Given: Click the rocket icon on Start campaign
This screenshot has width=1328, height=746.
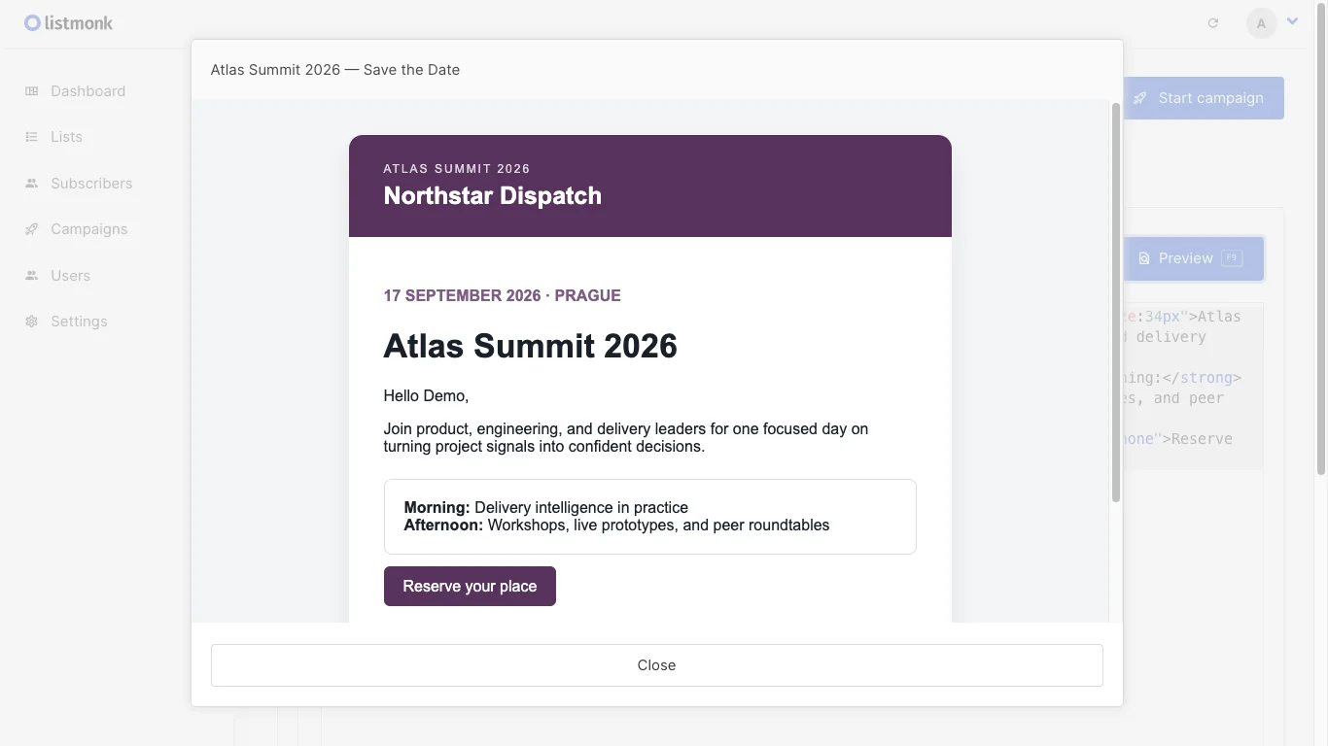Looking at the screenshot, I should click(1139, 98).
